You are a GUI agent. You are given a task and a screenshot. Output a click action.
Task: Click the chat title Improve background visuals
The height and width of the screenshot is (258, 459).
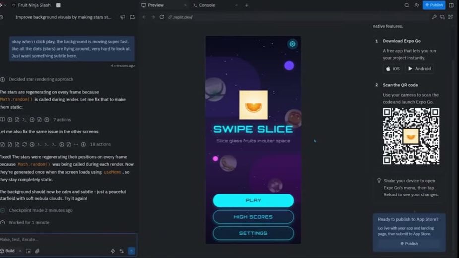[x=63, y=17]
